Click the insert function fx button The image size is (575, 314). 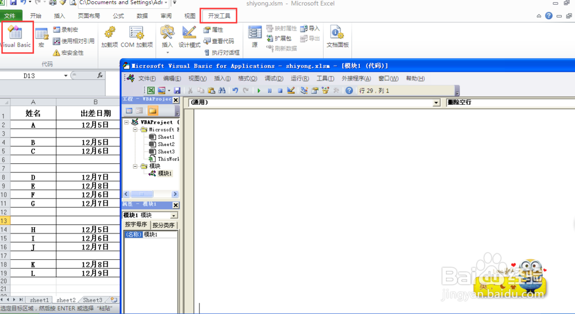[99, 75]
